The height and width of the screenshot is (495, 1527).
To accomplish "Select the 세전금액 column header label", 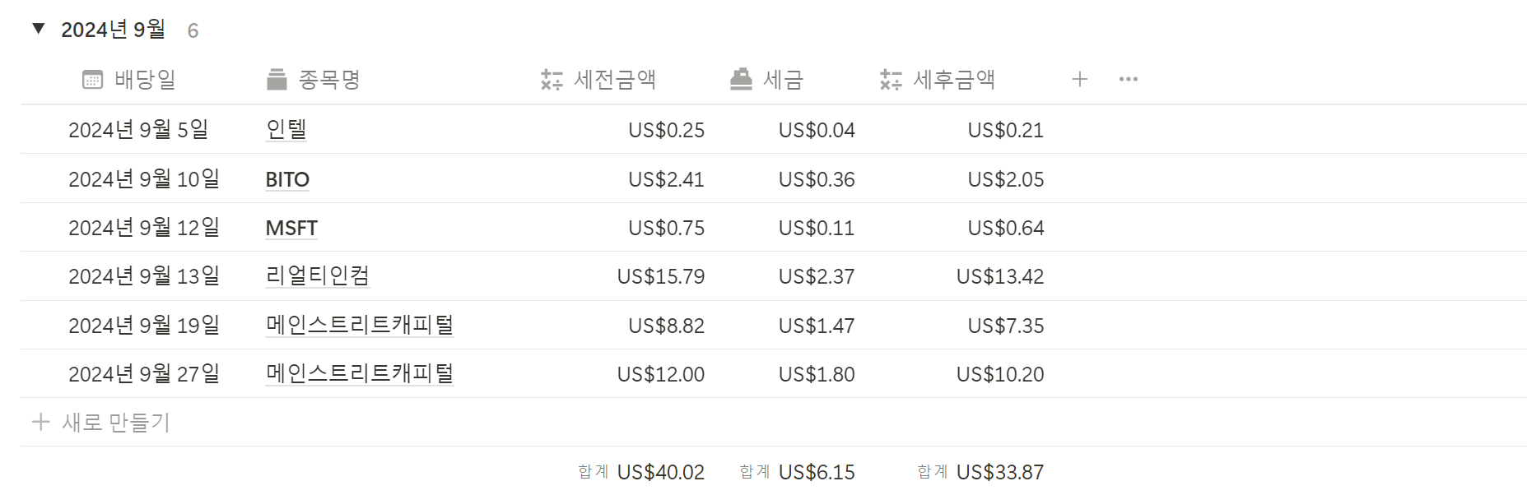I will coord(615,80).
